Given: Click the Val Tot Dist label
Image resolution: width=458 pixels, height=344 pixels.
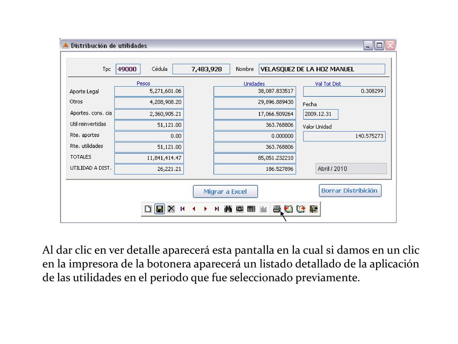Looking at the screenshot, I should tap(328, 84).
